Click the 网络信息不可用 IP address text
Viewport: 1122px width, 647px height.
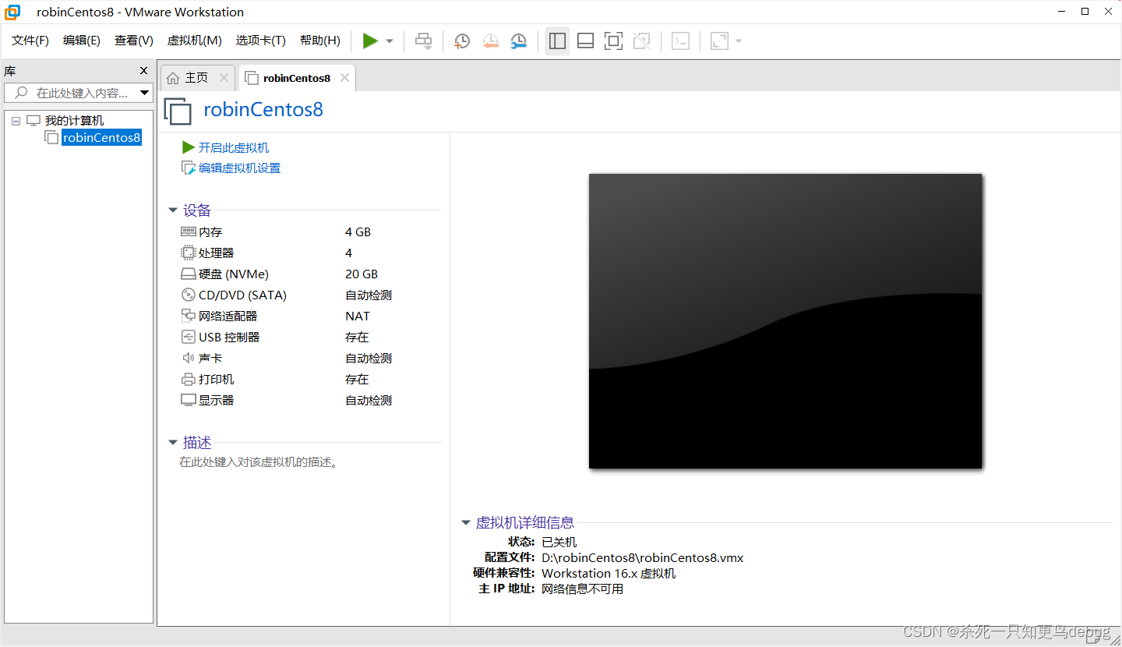point(583,589)
